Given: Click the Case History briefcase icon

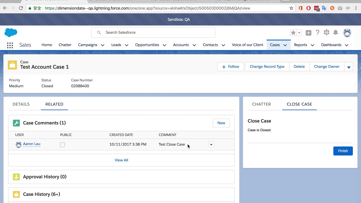Looking at the screenshot, I should 16,194.
